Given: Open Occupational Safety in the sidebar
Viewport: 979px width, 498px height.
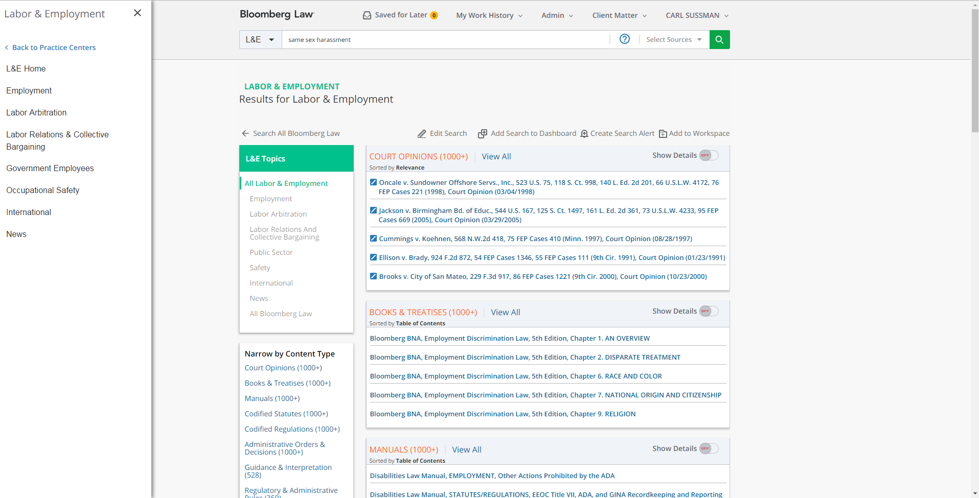Looking at the screenshot, I should point(43,190).
